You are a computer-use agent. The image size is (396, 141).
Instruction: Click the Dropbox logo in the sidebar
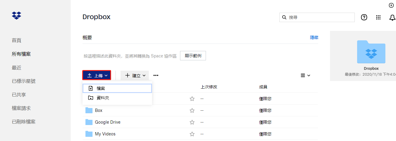coord(16,16)
